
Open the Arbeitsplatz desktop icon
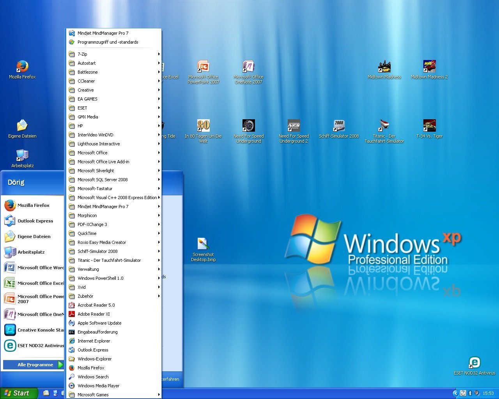coord(22,158)
